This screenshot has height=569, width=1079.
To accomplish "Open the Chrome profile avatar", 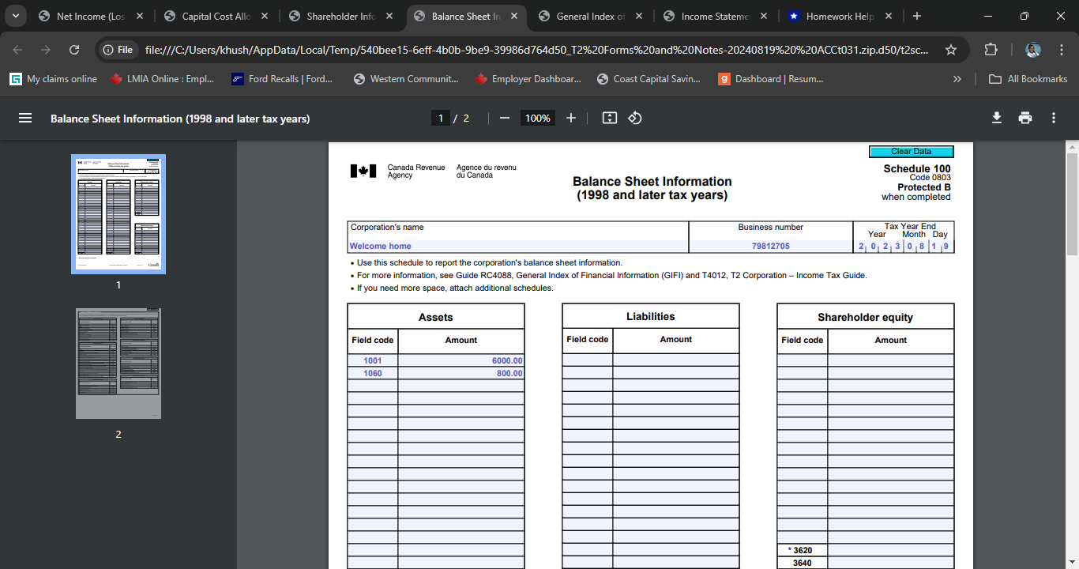I will tap(1033, 50).
